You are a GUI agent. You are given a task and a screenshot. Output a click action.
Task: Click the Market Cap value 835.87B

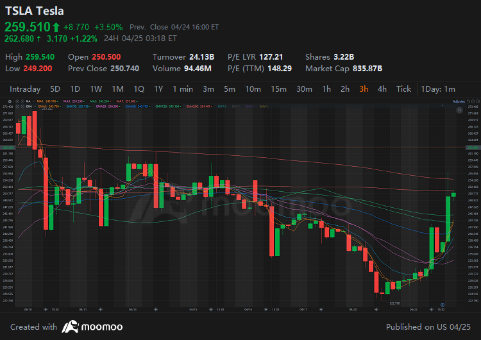pos(367,69)
